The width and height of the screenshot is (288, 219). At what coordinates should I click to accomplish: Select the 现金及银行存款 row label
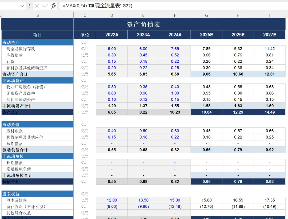pyautogui.click(x=38, y=49)
